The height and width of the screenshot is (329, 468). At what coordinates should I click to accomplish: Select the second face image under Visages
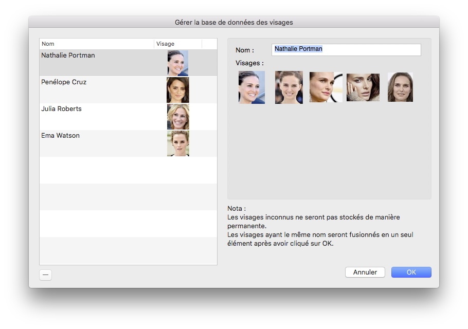pos(289,87)
